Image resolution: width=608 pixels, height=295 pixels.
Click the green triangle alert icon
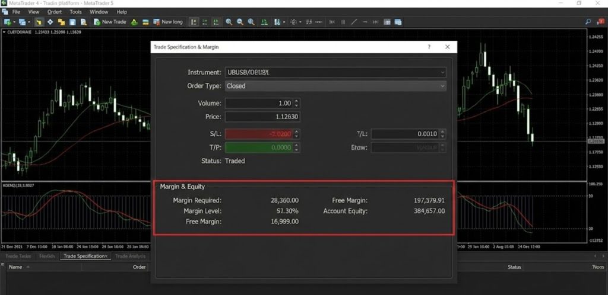point(134,22)
